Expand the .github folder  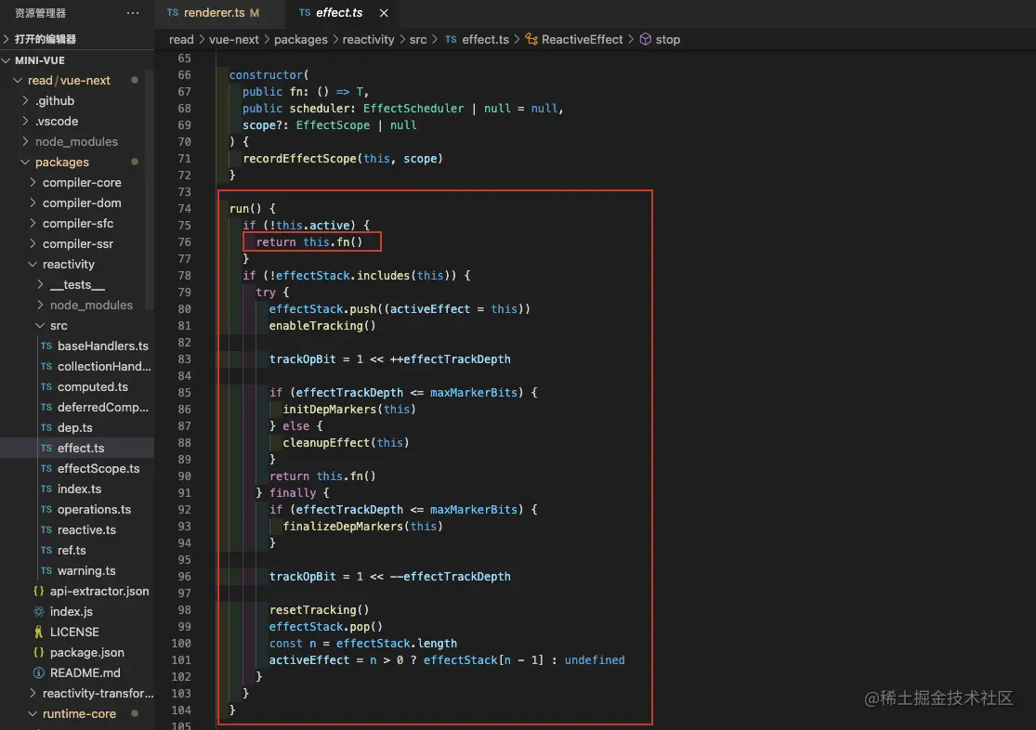(x=25, y=100)
